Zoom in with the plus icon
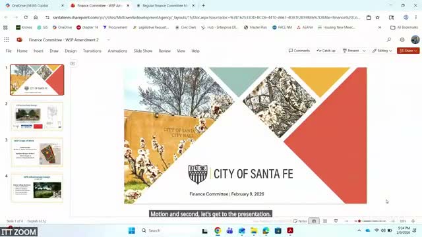Viewport: 422px width, 237px height. [x=393, y=221]
